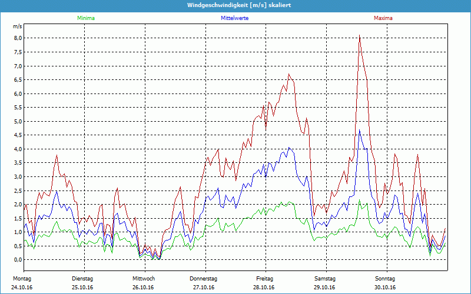This screenshot has width=471, height=294.
Task: Click the 'm/s' axis unit label
Action: tap(18, 26)
